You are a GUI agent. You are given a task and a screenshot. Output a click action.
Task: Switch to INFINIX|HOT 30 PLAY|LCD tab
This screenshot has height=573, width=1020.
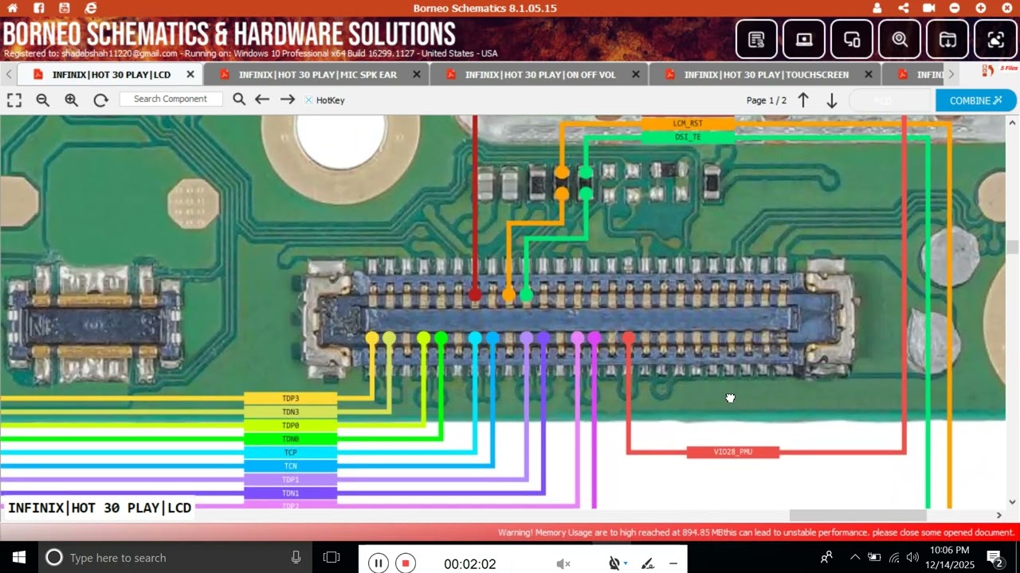(x=112, y=75)
